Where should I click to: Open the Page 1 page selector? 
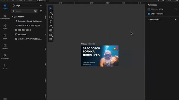27,6
